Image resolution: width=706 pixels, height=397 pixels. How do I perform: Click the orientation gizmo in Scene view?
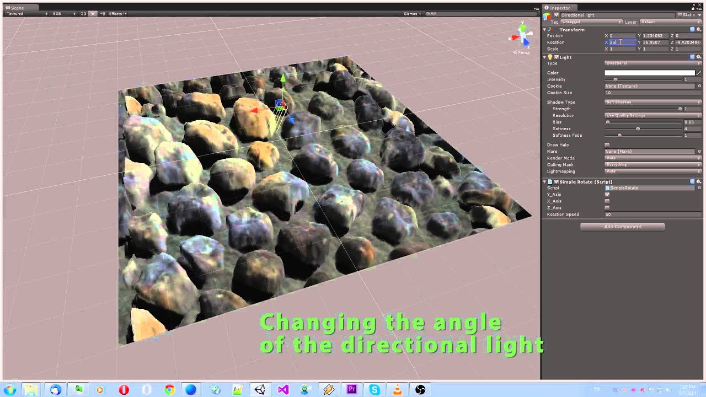click(x=522, y=36)
